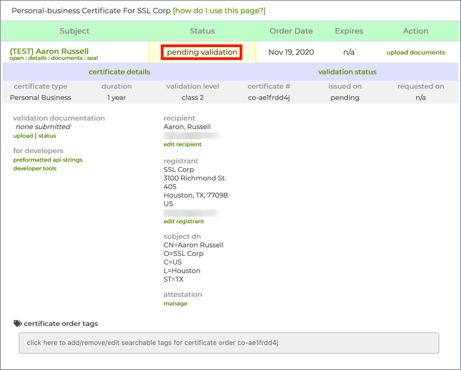
Task: Switch to the 'certificate details' tab
Action: pos(119,72)
